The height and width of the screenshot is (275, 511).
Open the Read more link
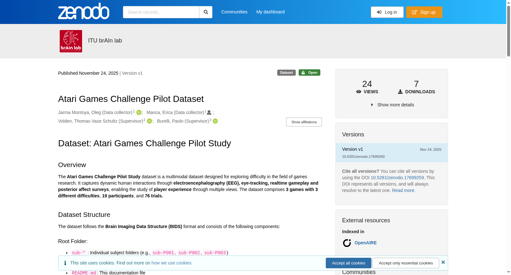404,190
